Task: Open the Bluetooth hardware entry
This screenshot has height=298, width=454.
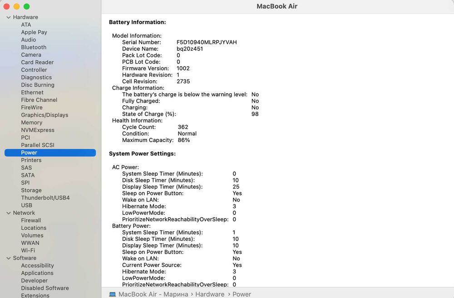Action: 34,48
